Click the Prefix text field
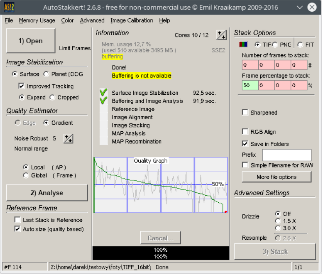The width and height of the screenshot is (322, 274). pos(287,155)
